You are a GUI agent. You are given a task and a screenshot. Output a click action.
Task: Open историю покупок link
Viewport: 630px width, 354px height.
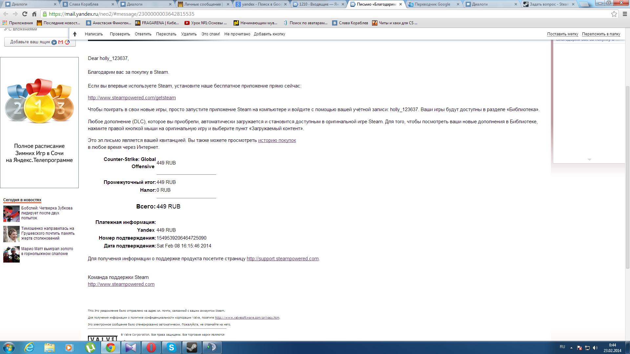(x=277, y=140)
